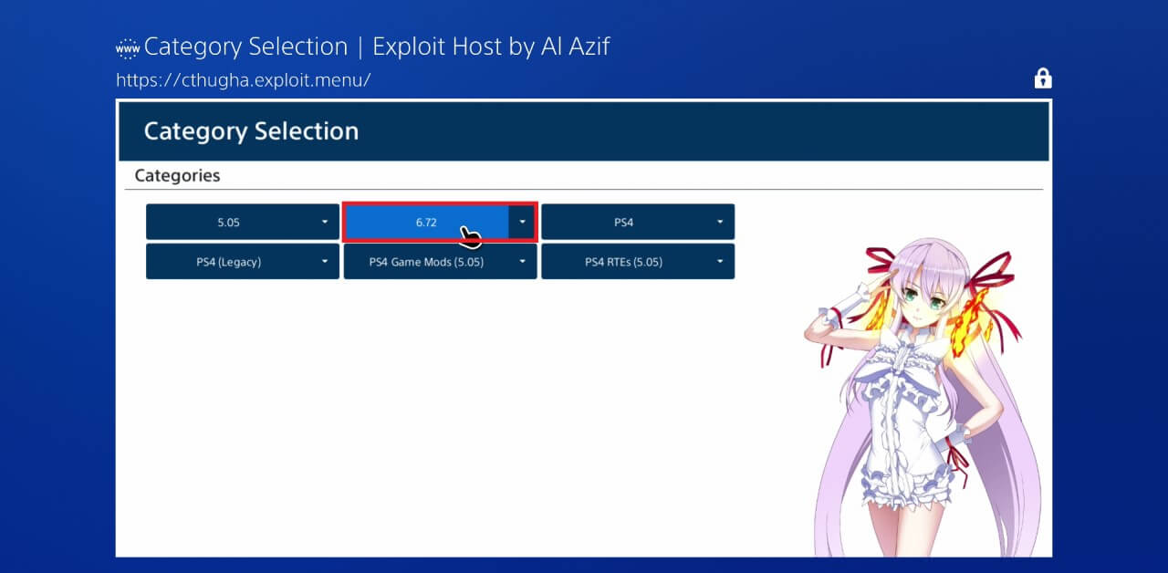This screenshot has width=1168, height=573.
Task: Select PS4 RTEs (5.05) category
Action: [623, 262]
